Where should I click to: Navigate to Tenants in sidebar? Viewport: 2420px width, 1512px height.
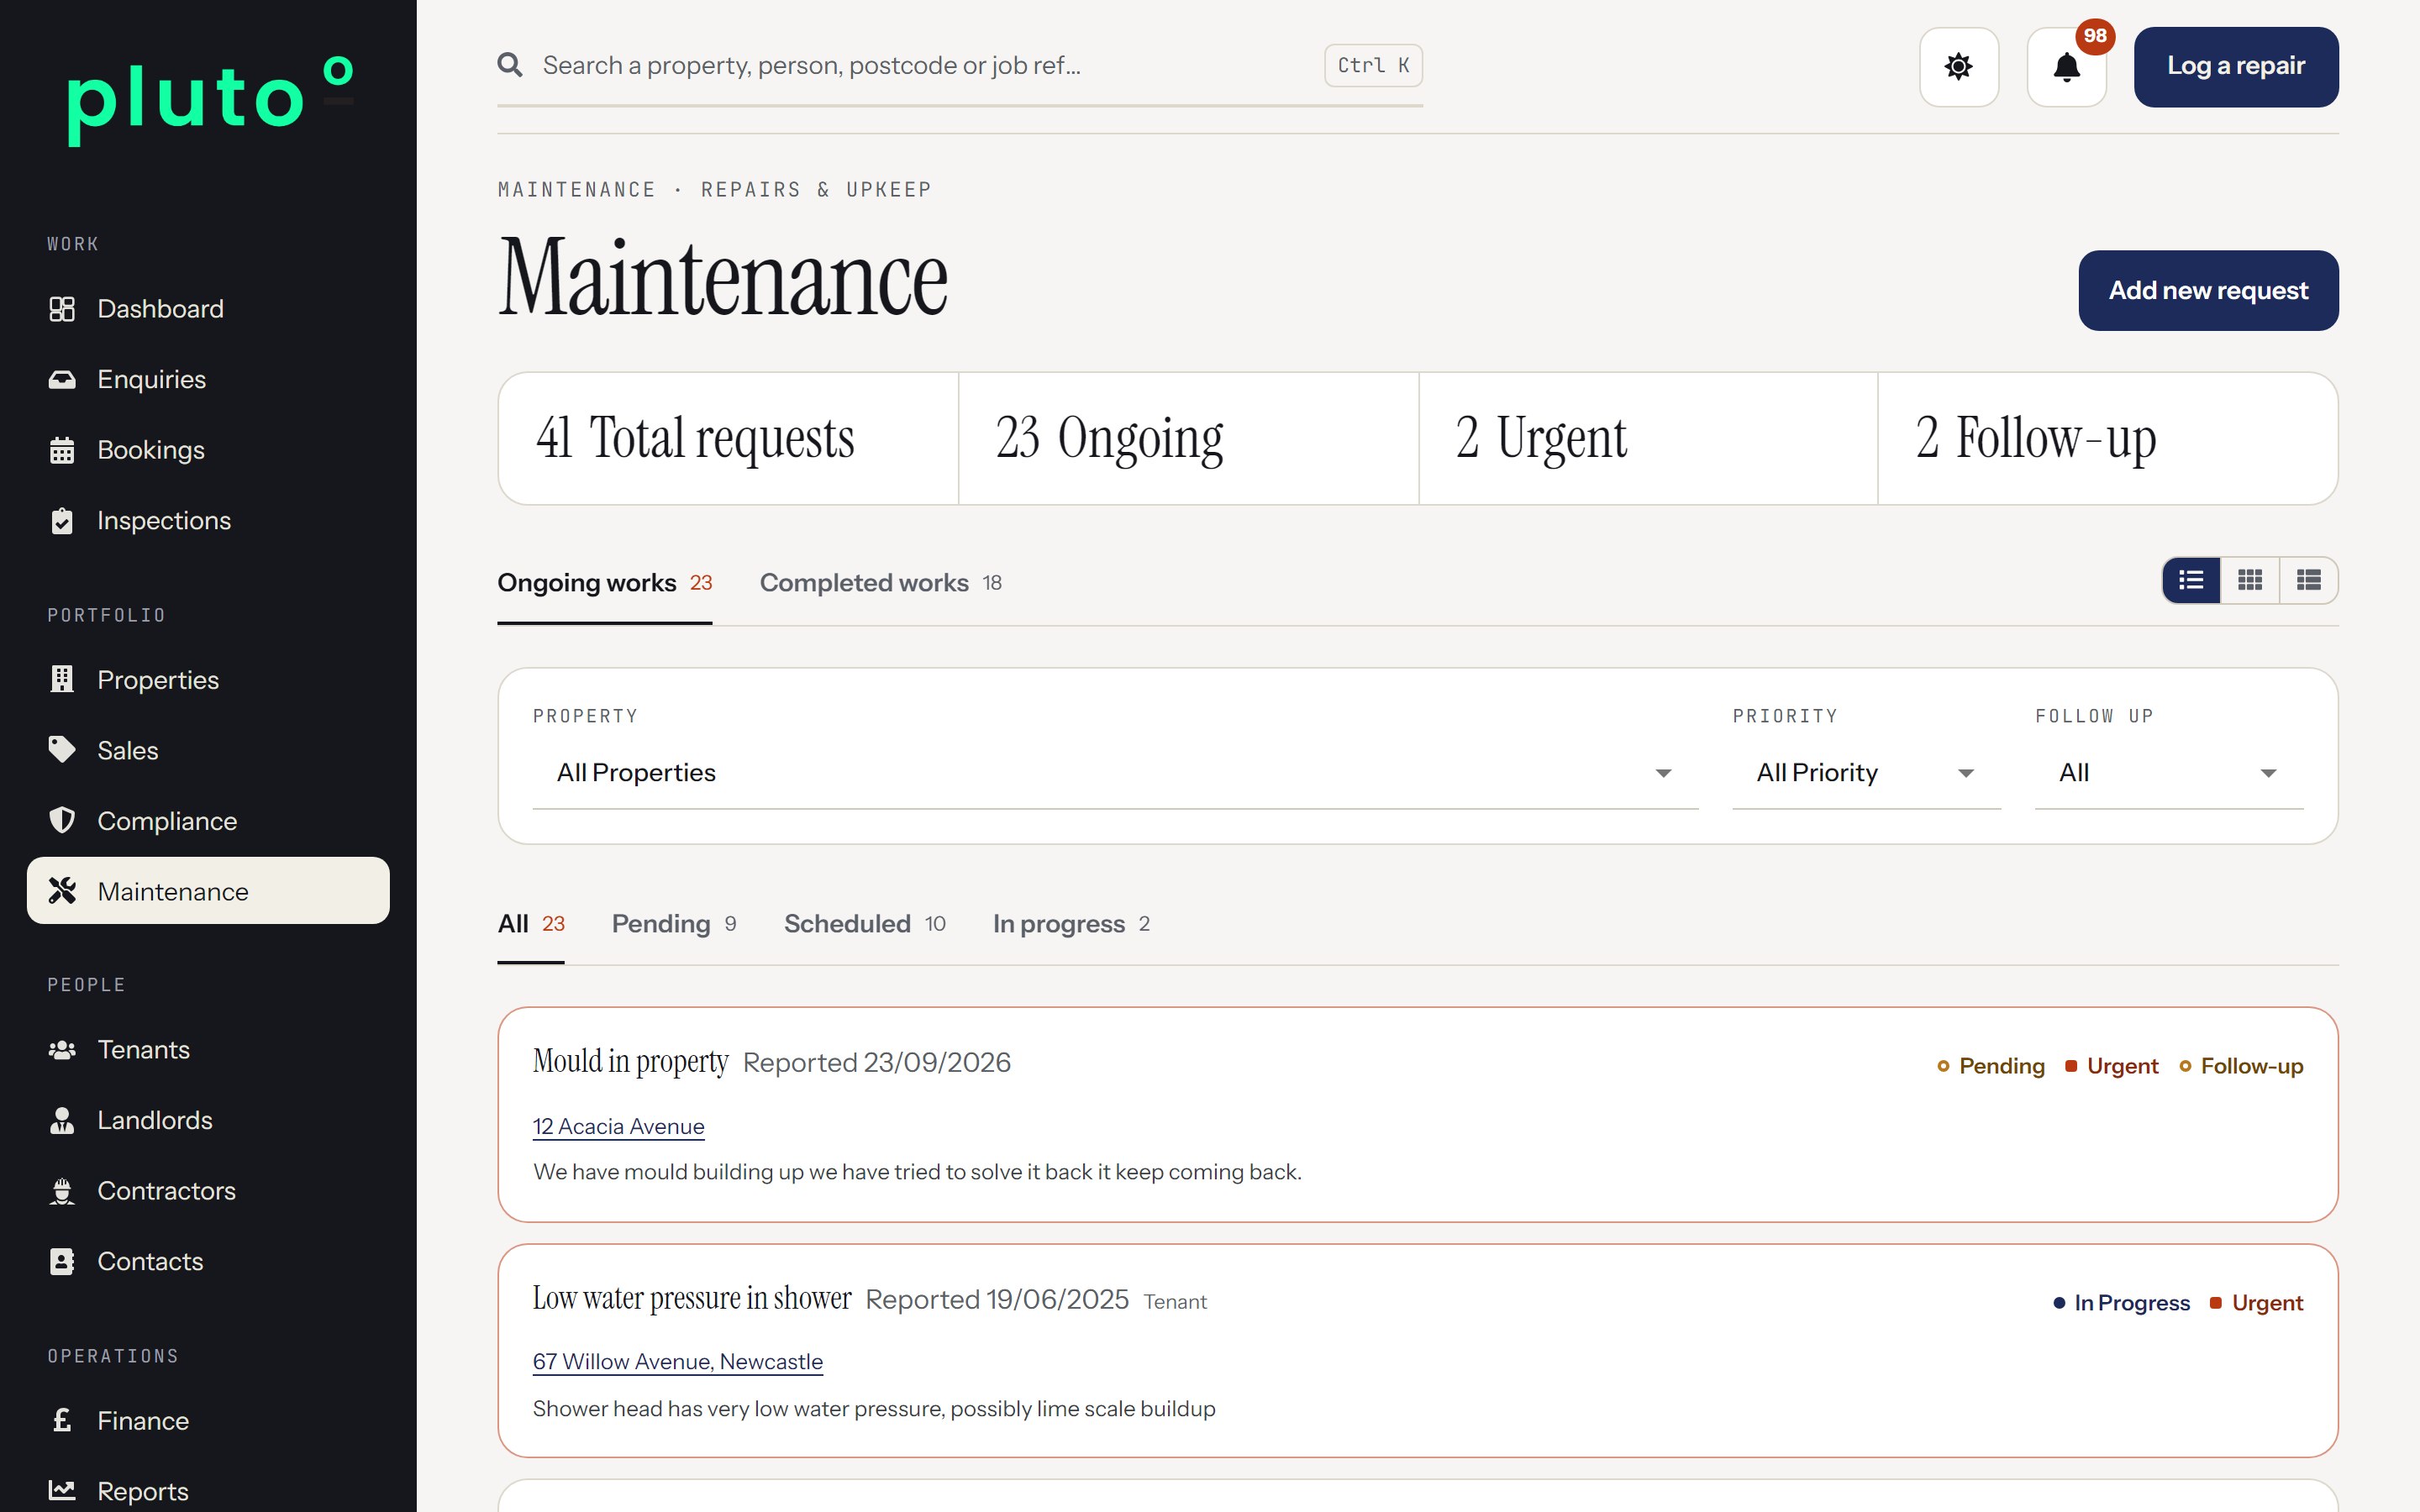pos(208,1050)
